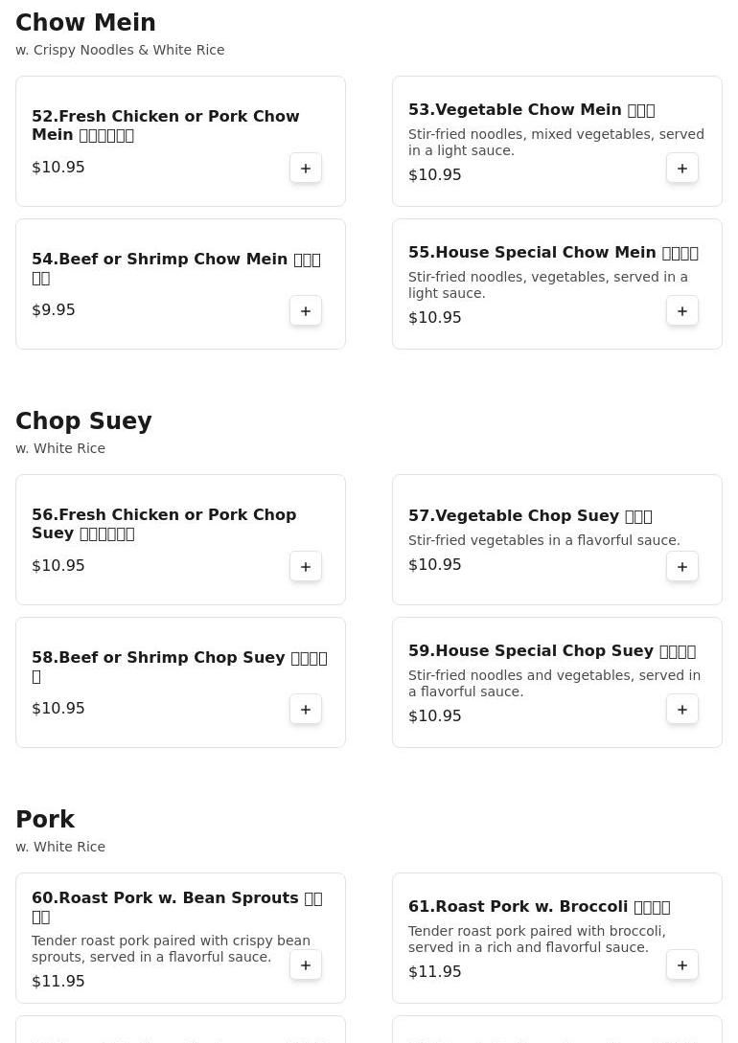Click the Pork section heading
The height and width of the screenshot is (1043, 738).
tap(45, 819)
